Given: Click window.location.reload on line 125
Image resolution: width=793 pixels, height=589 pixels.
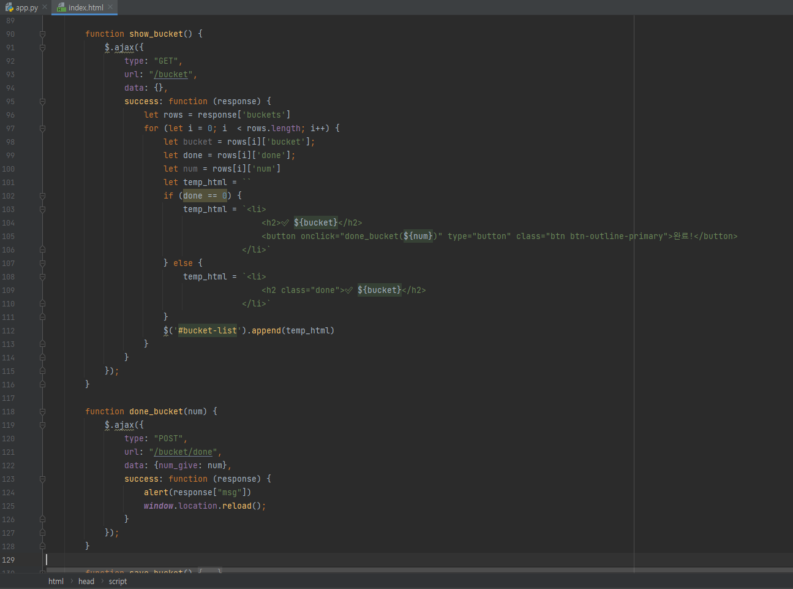Looking at the screenshot, I should [x=198, y=506].
